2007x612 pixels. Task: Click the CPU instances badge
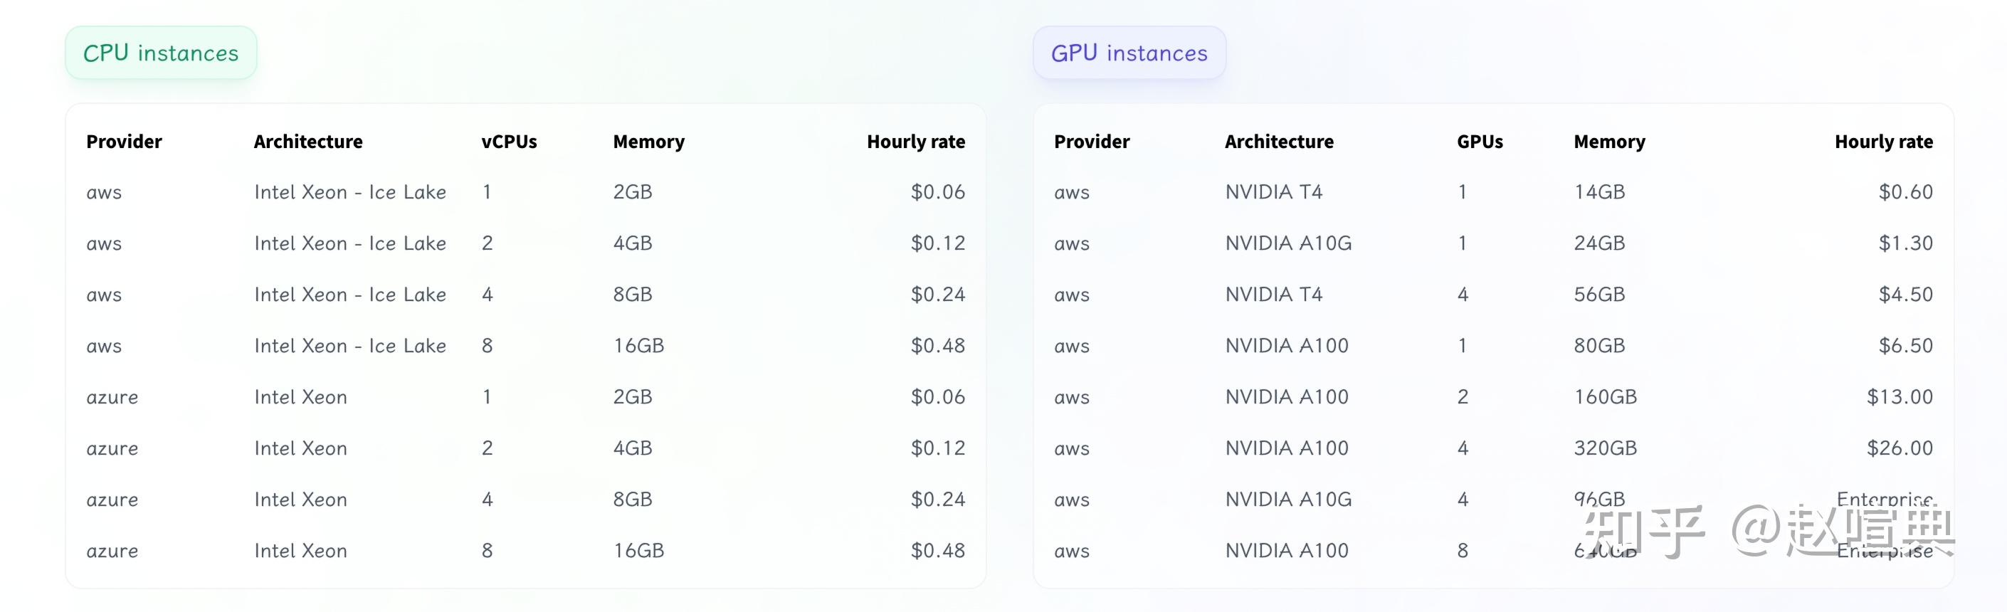click(161, 53)
